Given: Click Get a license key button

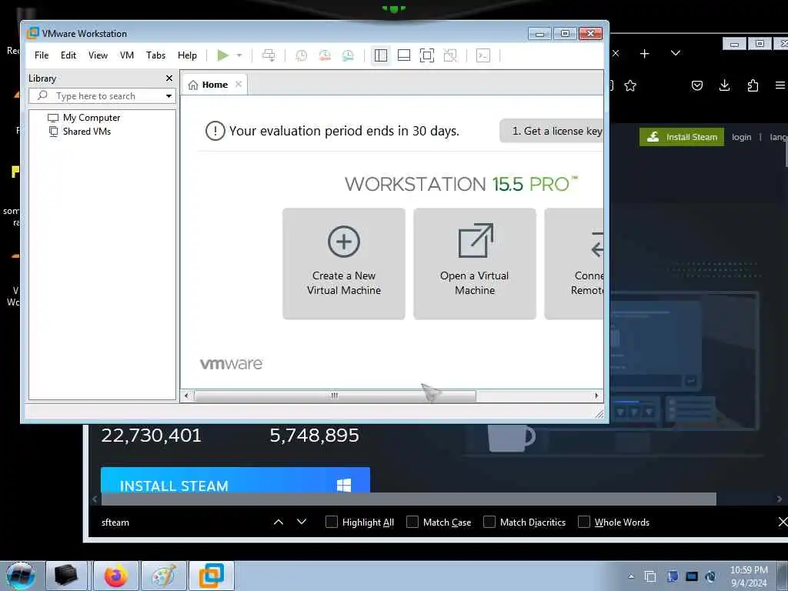Looking at the screenshot, I should click(x=552, y=131).
